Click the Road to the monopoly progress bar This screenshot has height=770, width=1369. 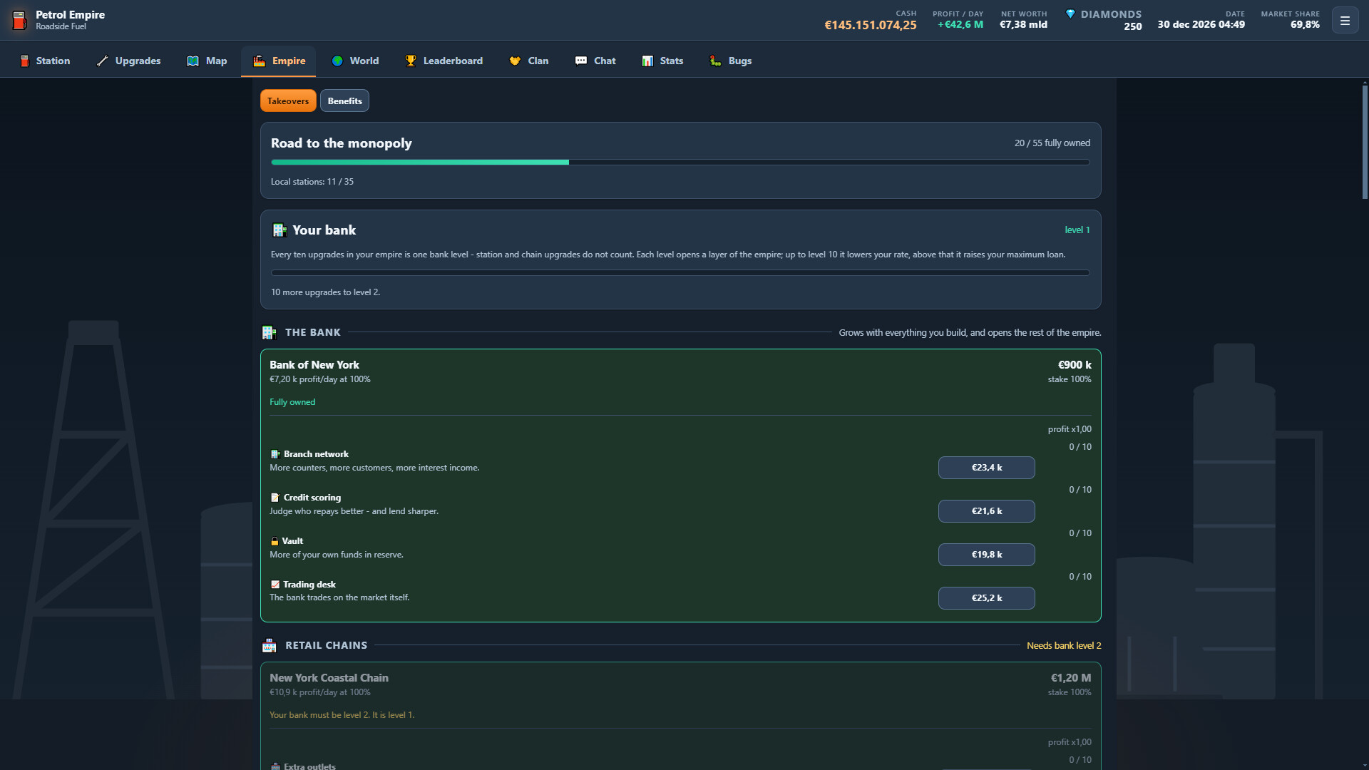coord(680,163)
